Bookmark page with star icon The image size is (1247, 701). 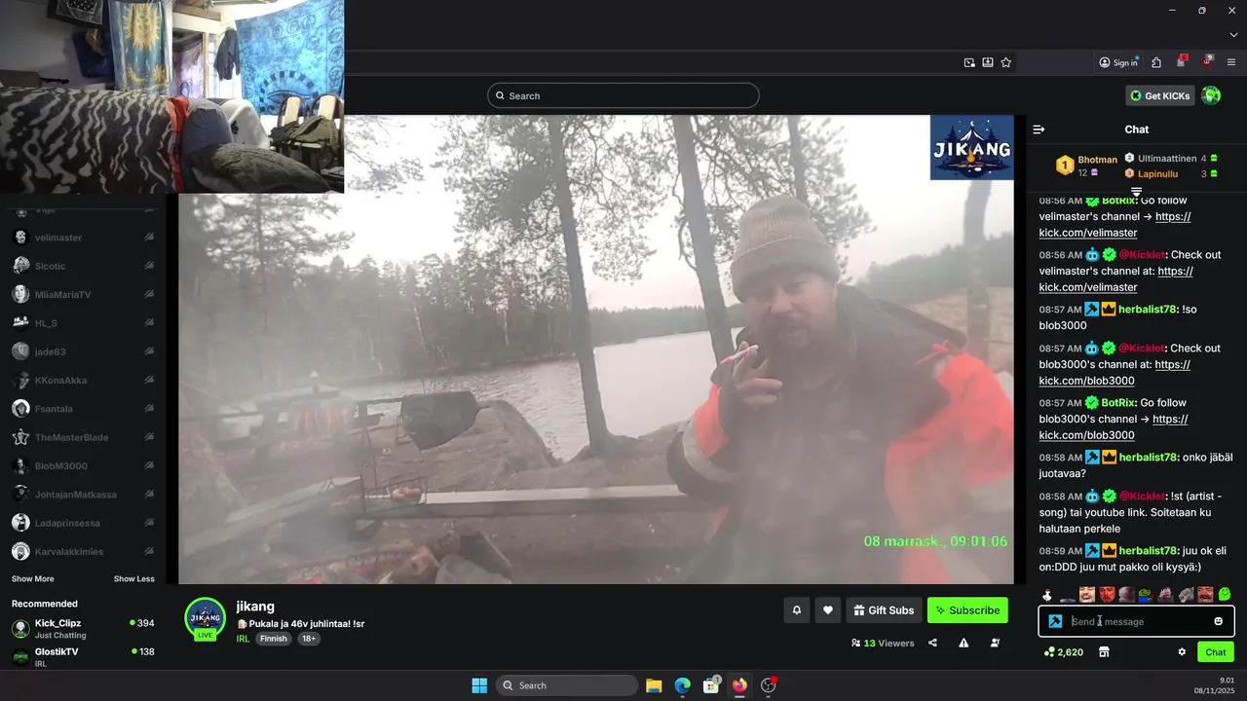point(1006,62)
